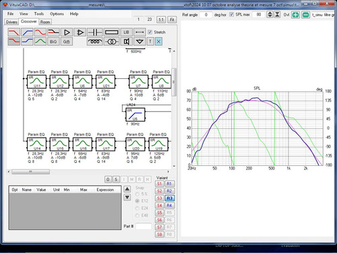The width and height of the screenshot is (337, 253).
Task: Click the S button below the schematic
Action: point(116,179)
